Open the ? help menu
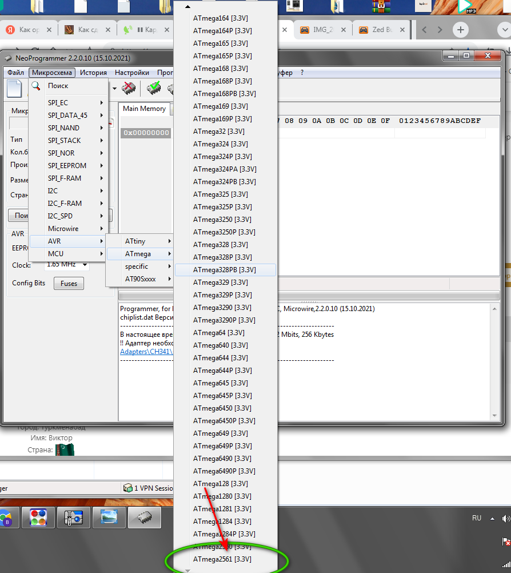The image size is (511, 573). 302,73
